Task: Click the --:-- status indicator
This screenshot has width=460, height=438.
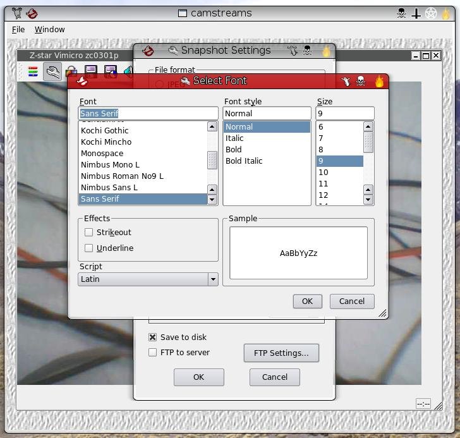Action: point(423,404)
